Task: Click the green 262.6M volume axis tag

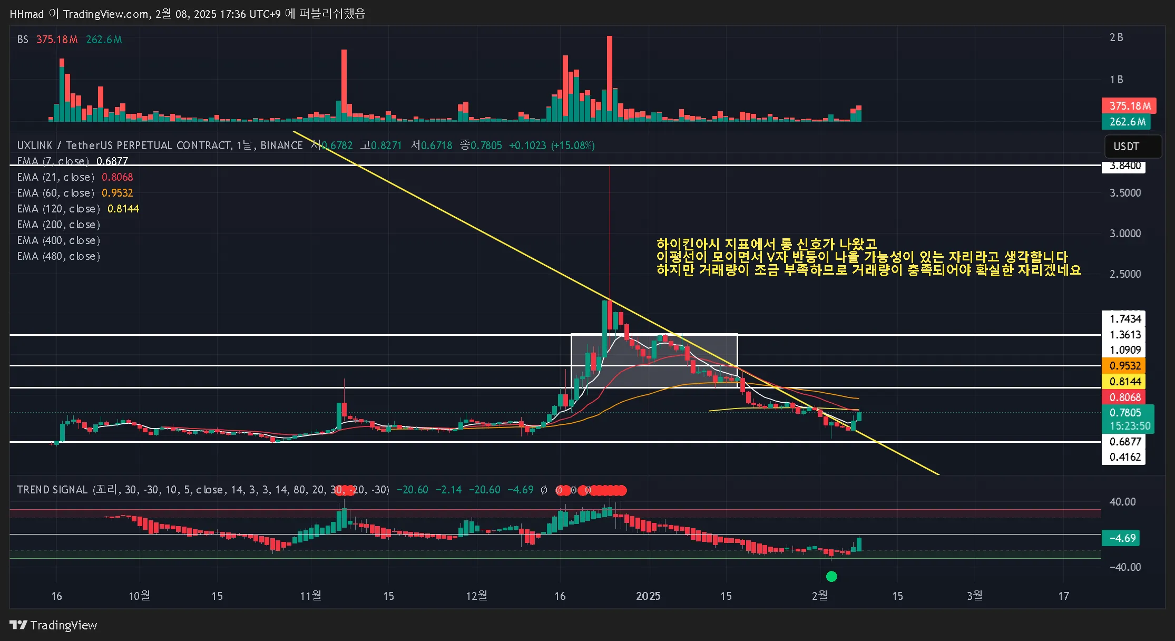Action: point(1127,122)
